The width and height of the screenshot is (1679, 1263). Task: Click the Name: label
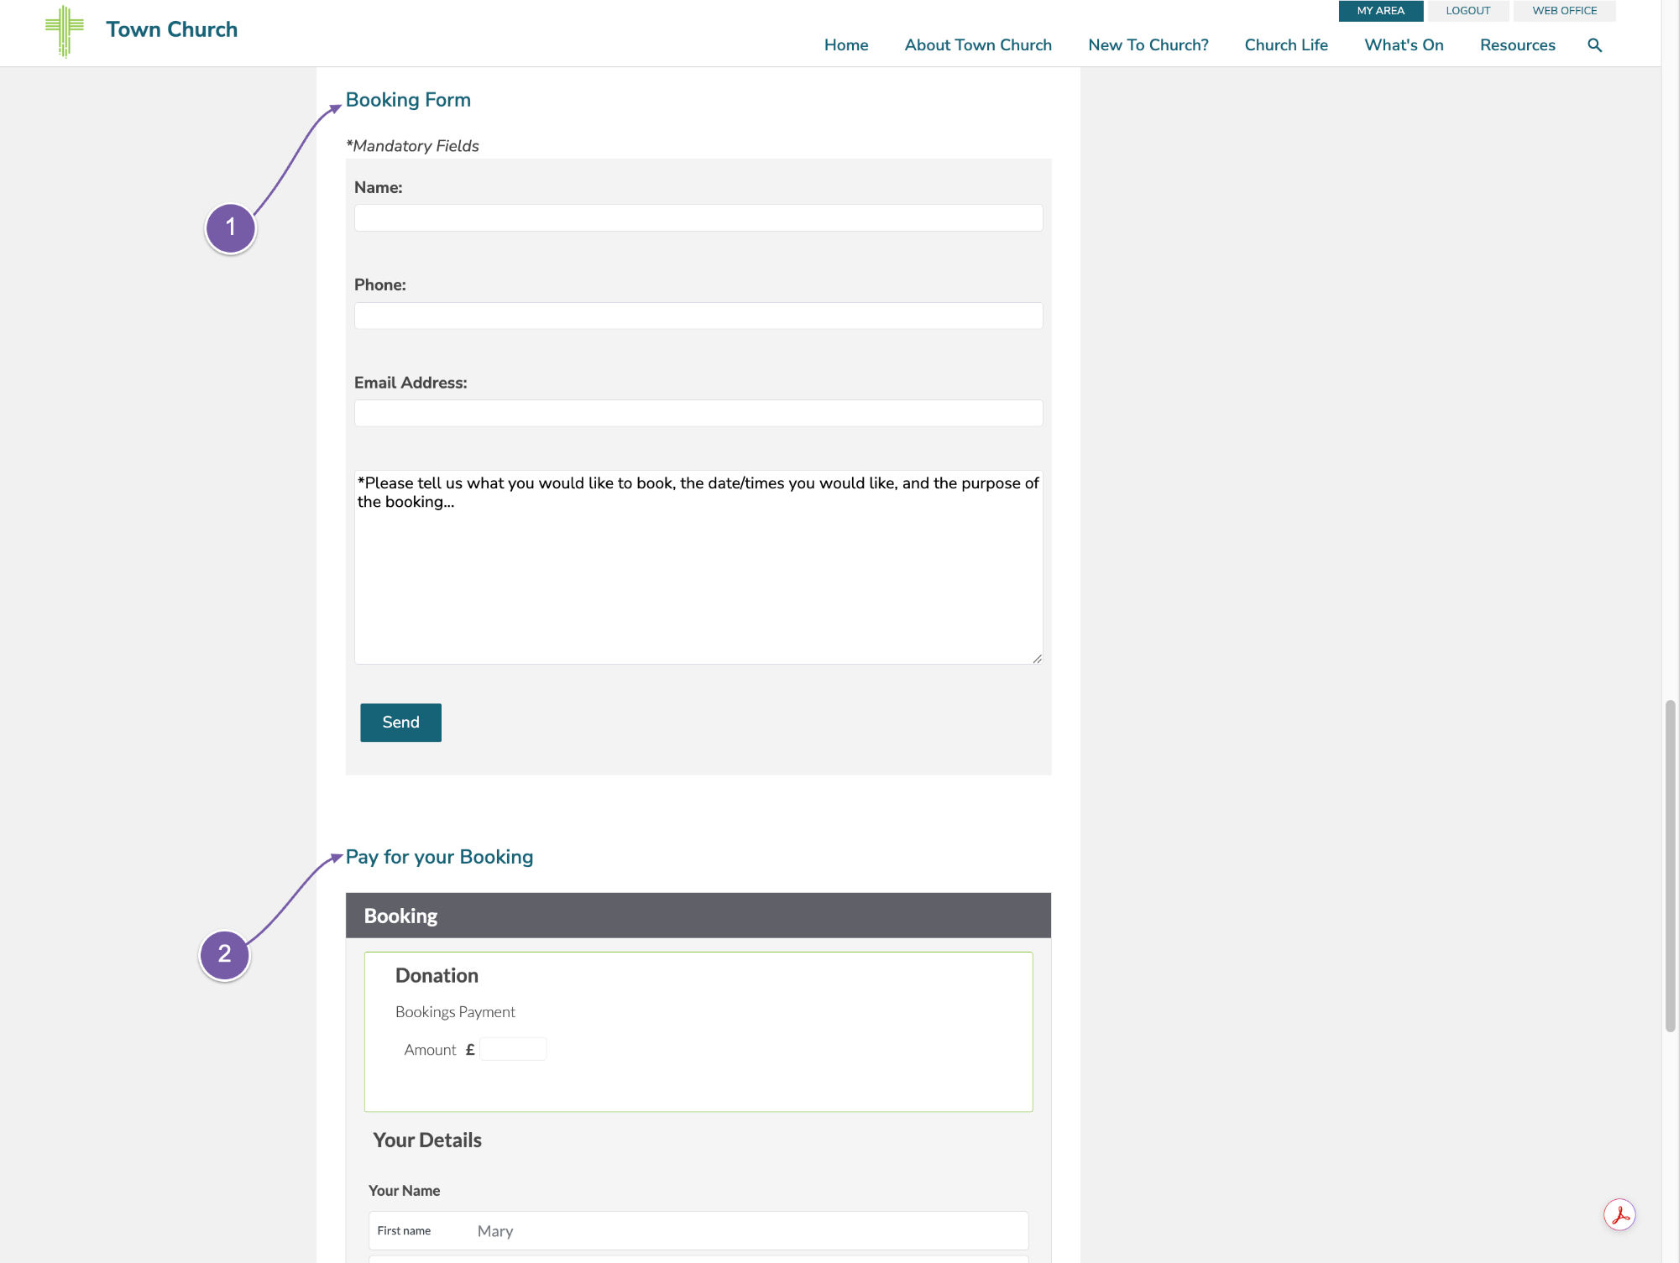coord(379,187)
